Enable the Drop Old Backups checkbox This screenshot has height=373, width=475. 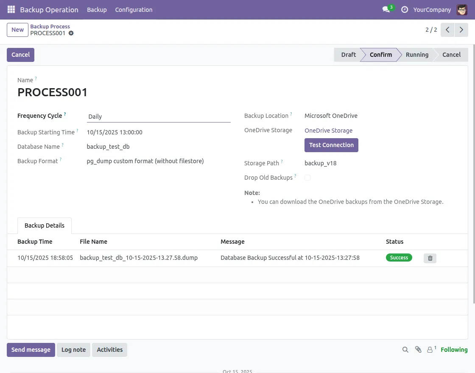[307, 178]
